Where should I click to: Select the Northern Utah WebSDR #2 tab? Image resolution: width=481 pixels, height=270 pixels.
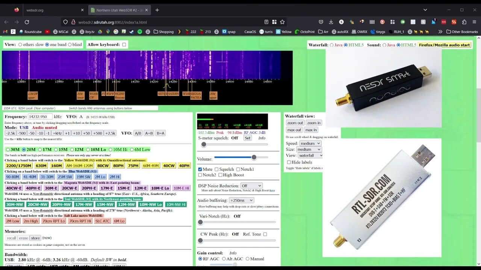[x=119, y=10]
